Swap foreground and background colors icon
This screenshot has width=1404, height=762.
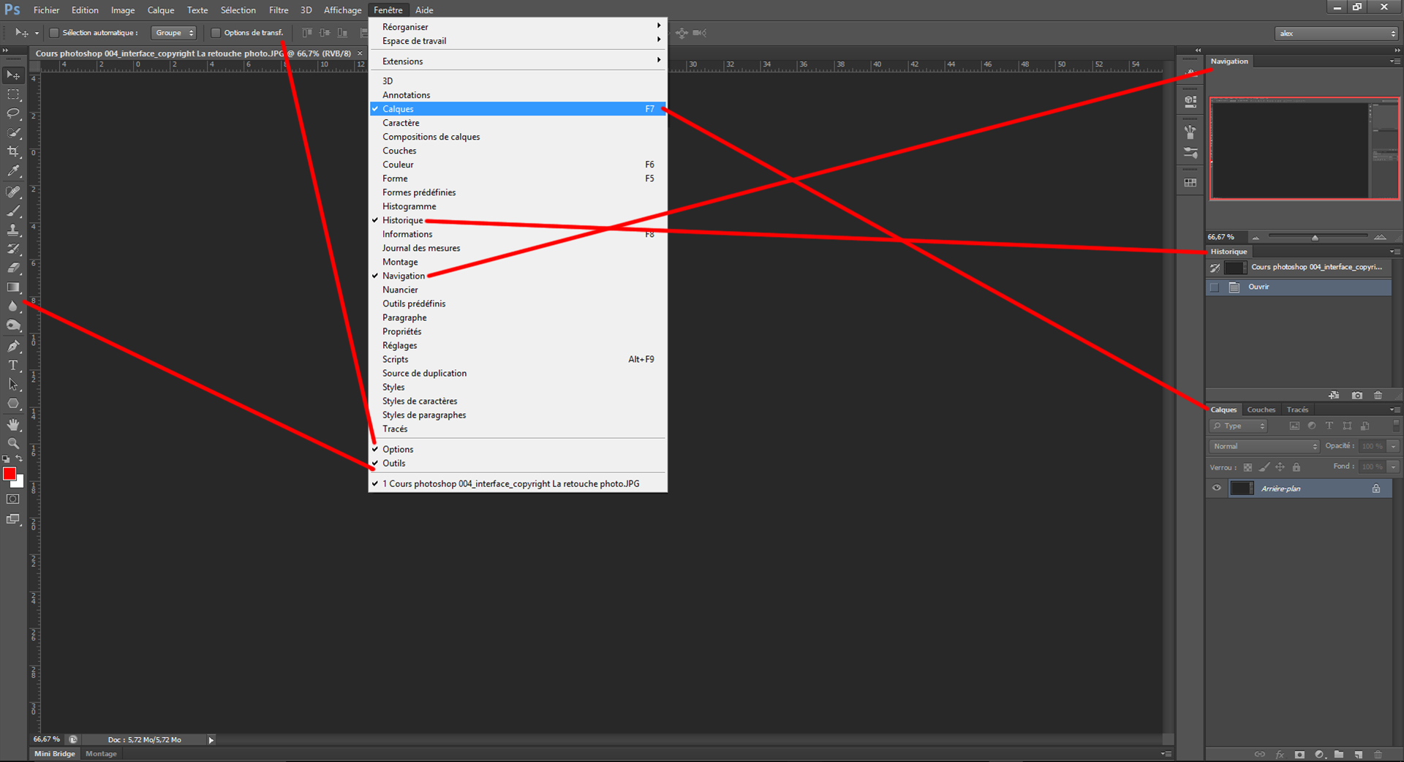[20, 459]
